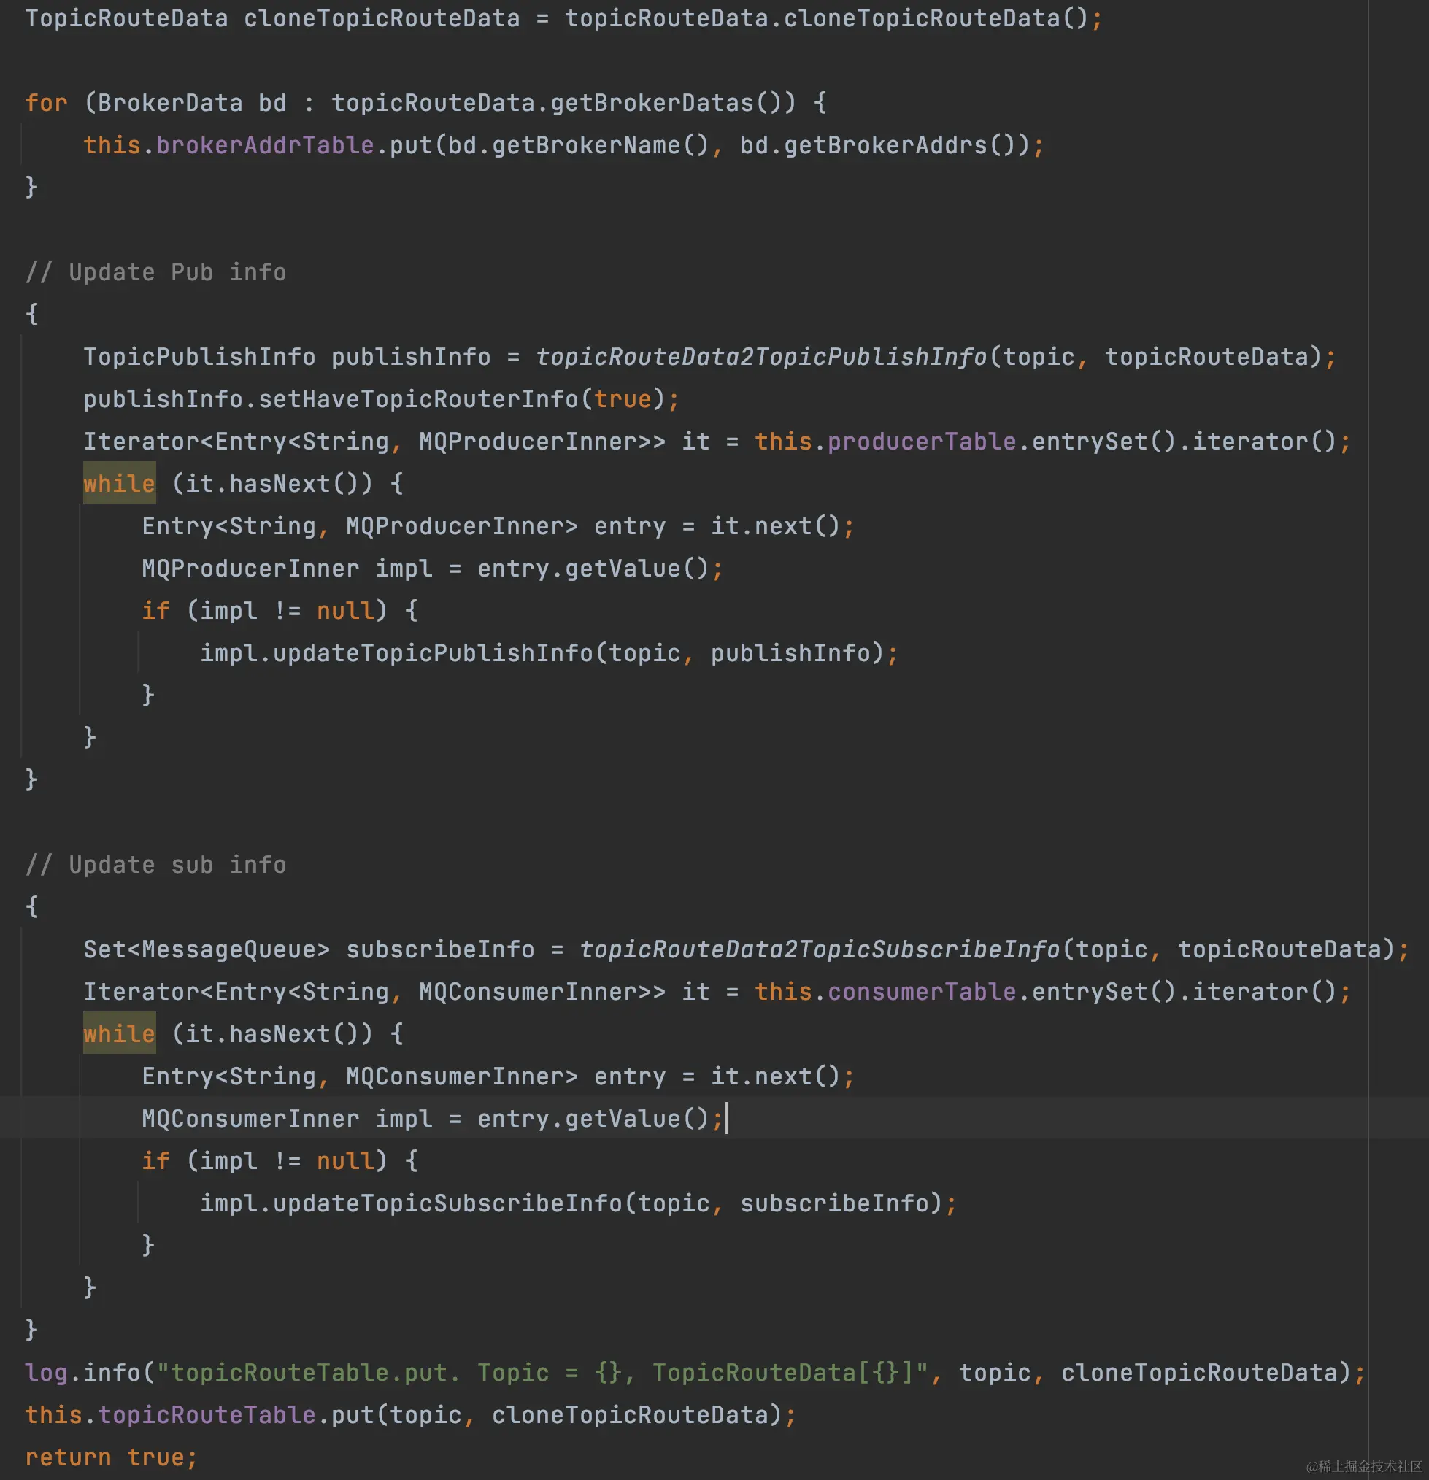Click the log.info string literal
The height and width of the screenshot is (1480, 1429).
tap(542, 1372)
